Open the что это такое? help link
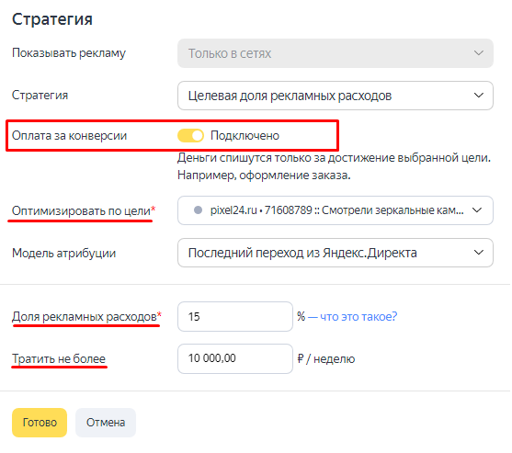Viewport: 512px width, 453px height. 358,316
